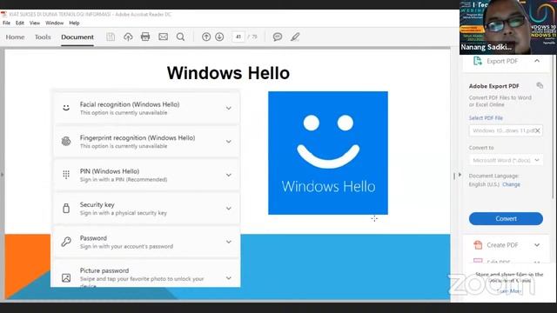Click the Security key row text

[x=124, y=209]
